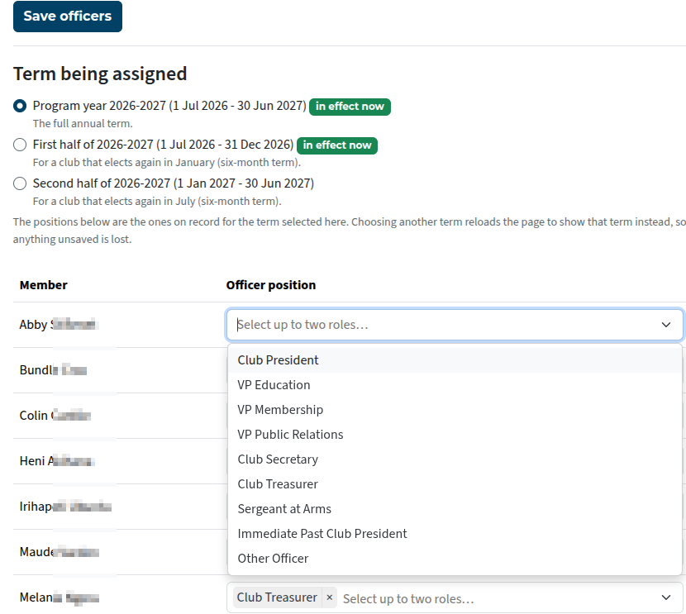
Task: Click 'in effect now' badge beside Program year
Action: pyautogui.click(x=350, y=107)
